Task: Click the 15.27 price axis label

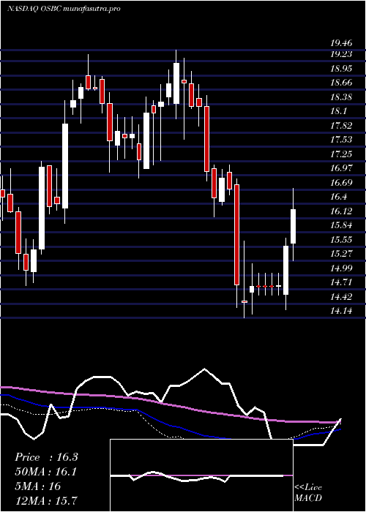Action: 341,254
